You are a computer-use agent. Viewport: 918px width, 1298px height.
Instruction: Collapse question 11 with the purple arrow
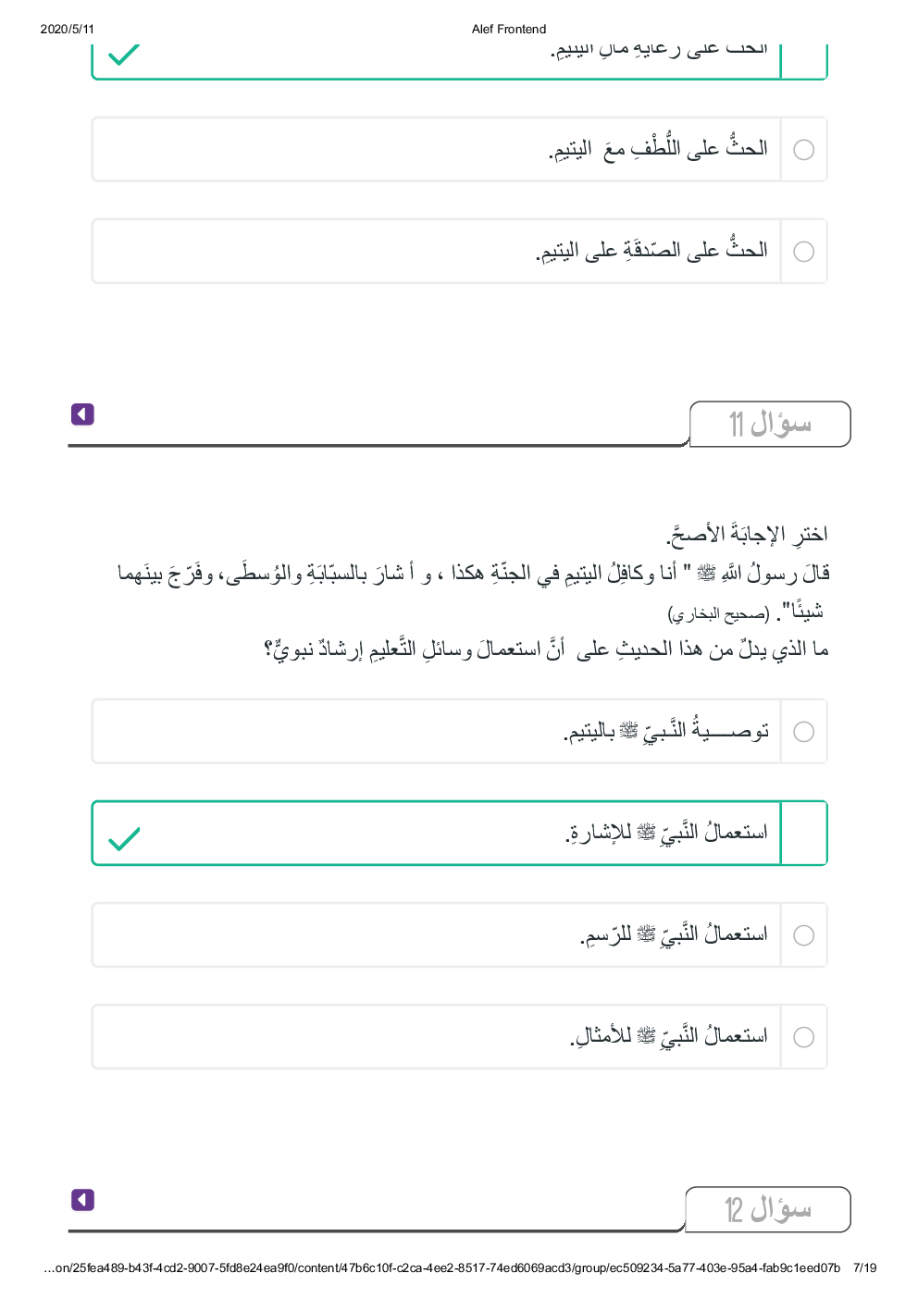point(82,414)
